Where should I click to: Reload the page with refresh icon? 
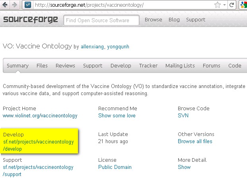(231, 5)
